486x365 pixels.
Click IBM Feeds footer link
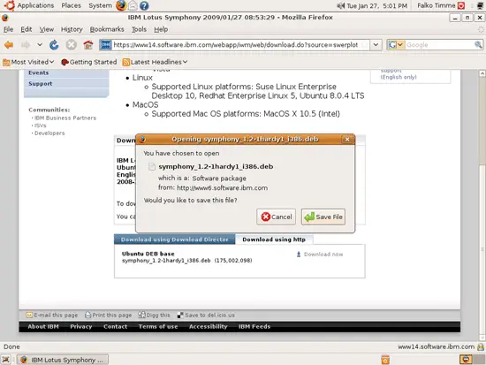254,326
